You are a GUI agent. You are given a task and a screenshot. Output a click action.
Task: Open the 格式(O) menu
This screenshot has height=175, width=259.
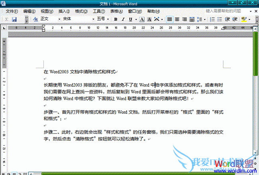pyautogui.click(x=81, y=11)
